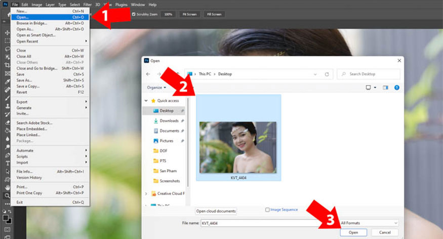Select the KVT_4404 image thumbnail
The height and width of the screenshot is (239, 443).
(238, 147)
